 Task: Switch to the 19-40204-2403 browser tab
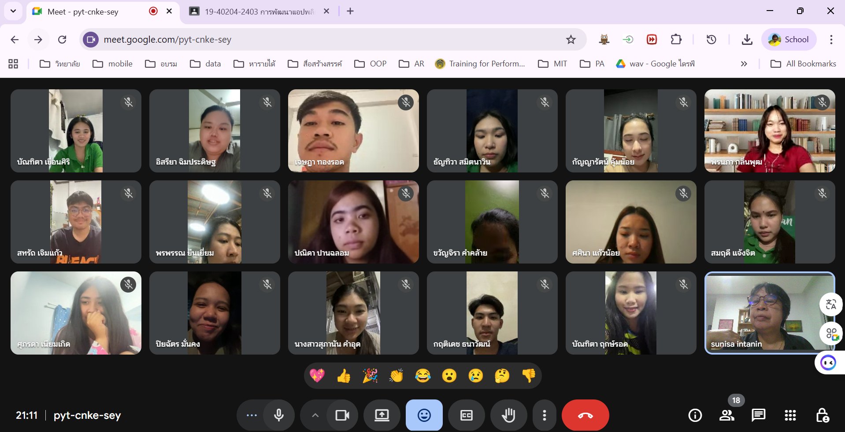(259, 11)
